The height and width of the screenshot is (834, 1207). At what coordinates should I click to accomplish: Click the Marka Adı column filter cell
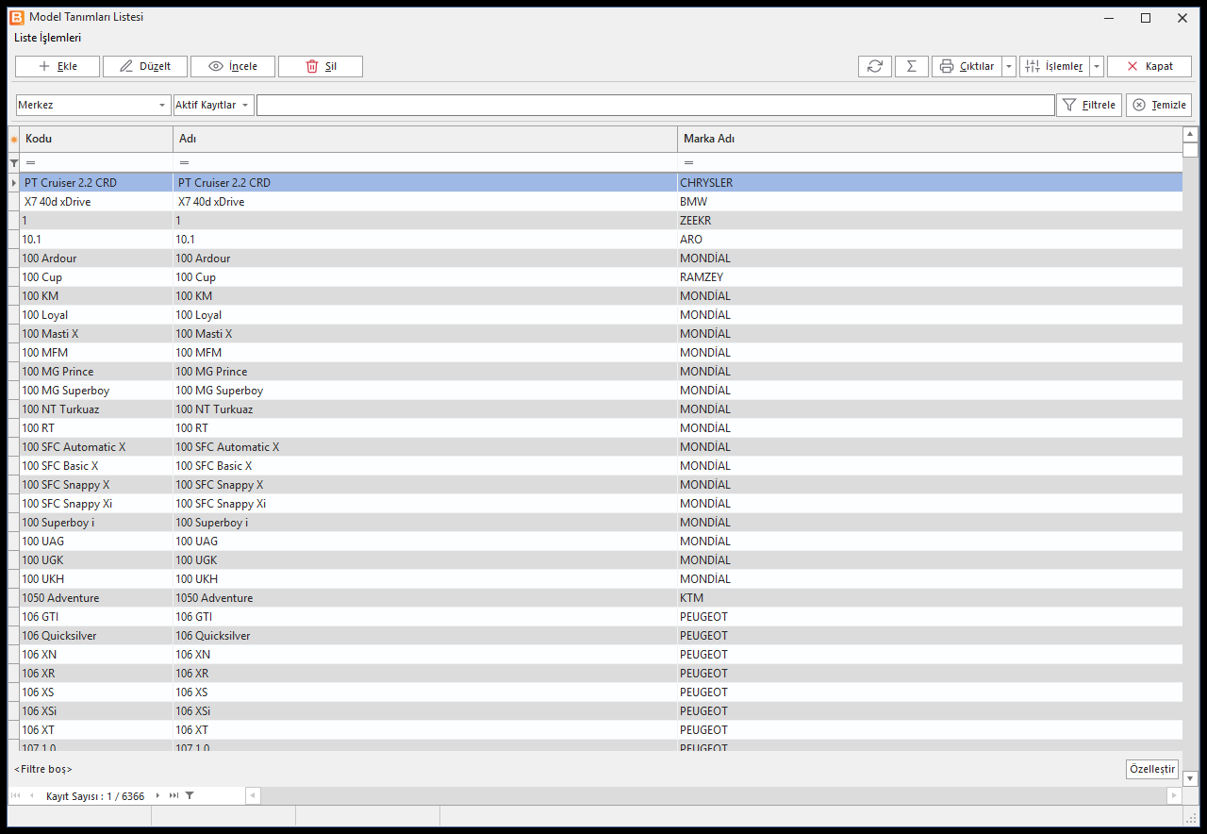(930, 163)
